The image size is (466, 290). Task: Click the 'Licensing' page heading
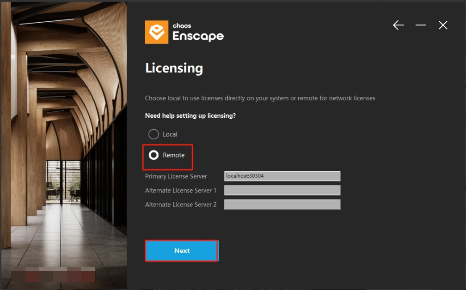point(174,68)
